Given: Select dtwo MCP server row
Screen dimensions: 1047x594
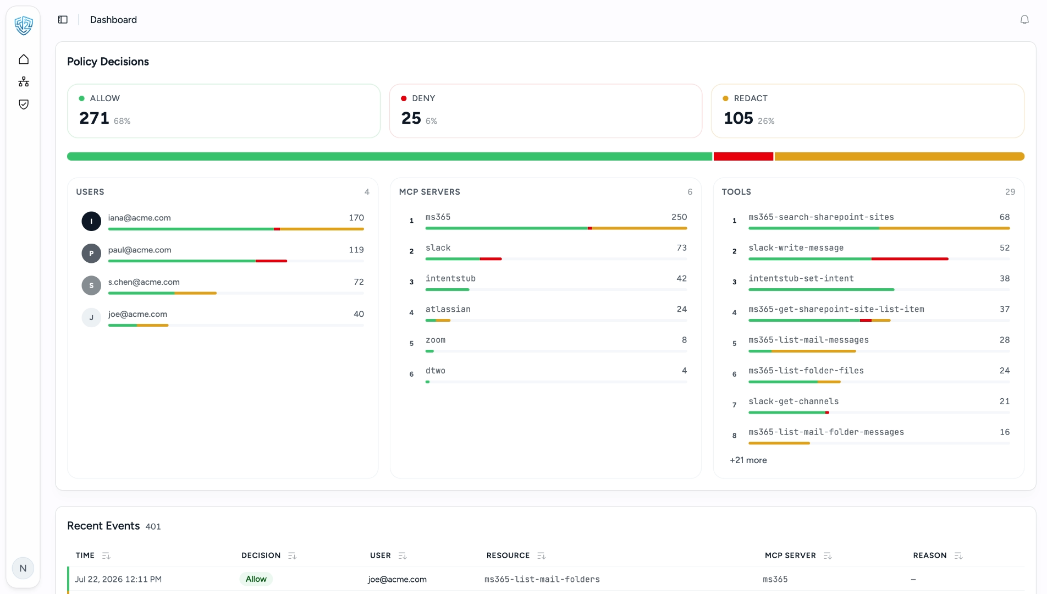Looking at the screenshot, I should [x=545, y=375].
